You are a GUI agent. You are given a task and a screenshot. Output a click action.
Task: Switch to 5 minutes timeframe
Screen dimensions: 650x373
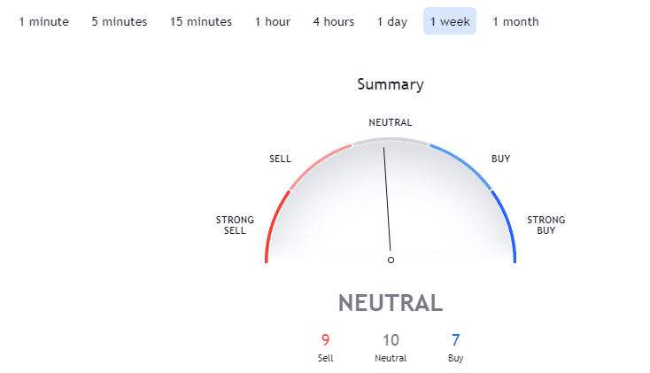coord(120,21)
